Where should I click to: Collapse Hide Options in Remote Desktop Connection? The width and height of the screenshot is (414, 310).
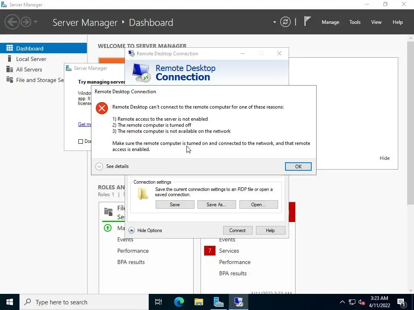(145, 230)
